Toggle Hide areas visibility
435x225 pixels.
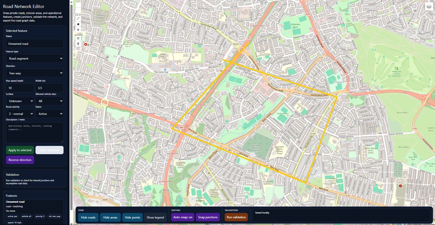(x=110, y=217)
